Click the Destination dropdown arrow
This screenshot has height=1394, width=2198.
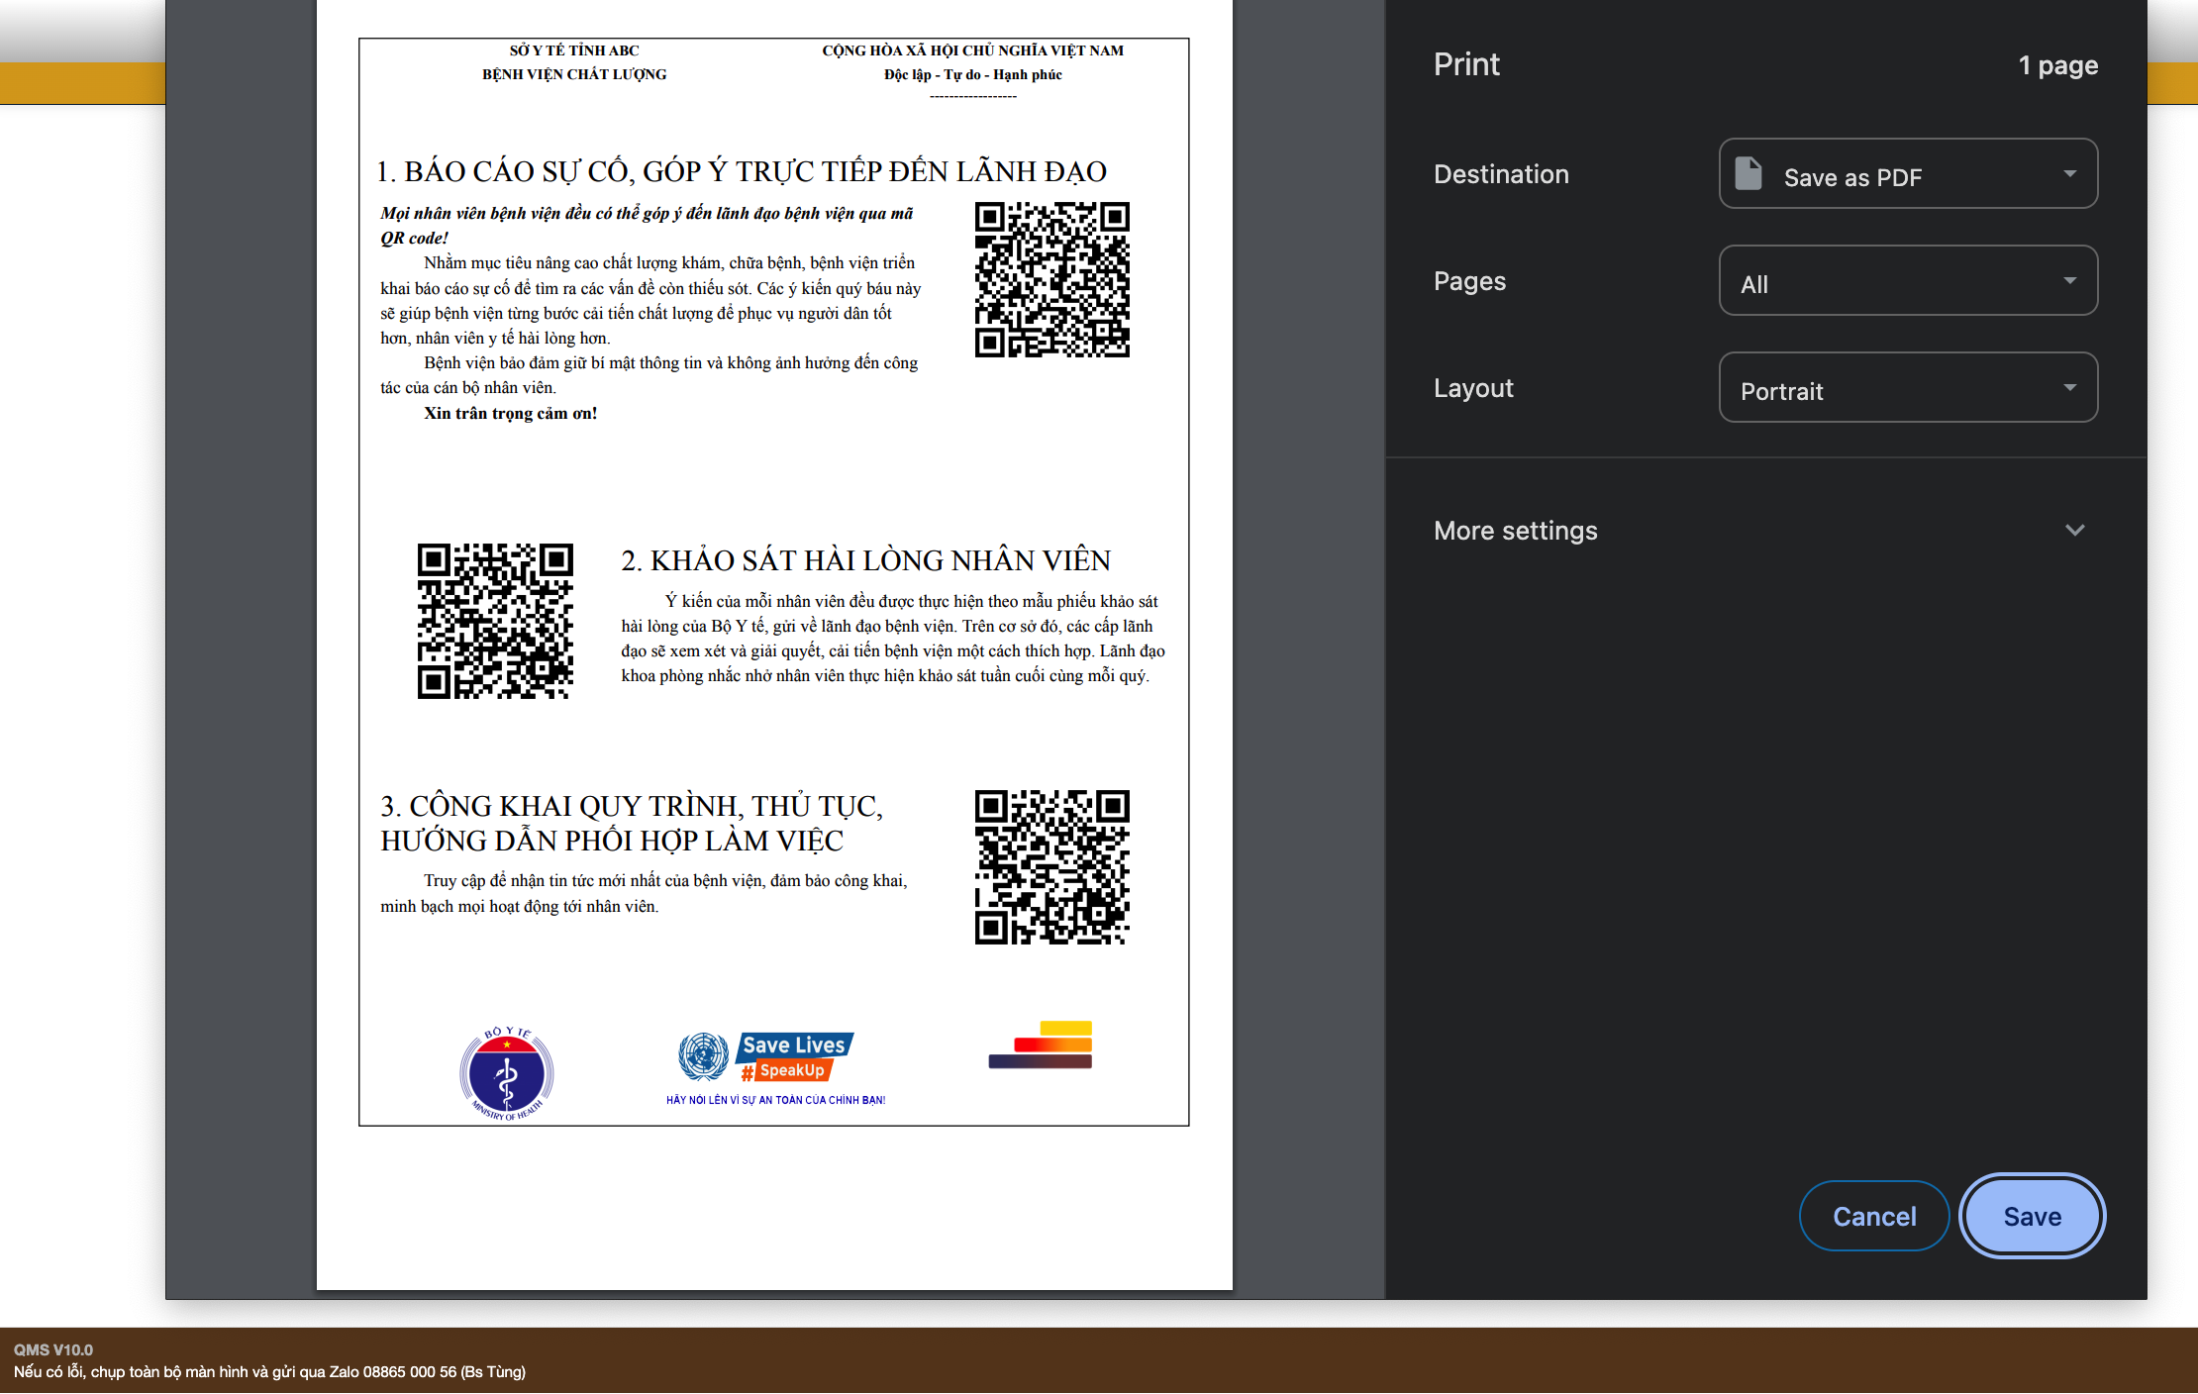2069,174
